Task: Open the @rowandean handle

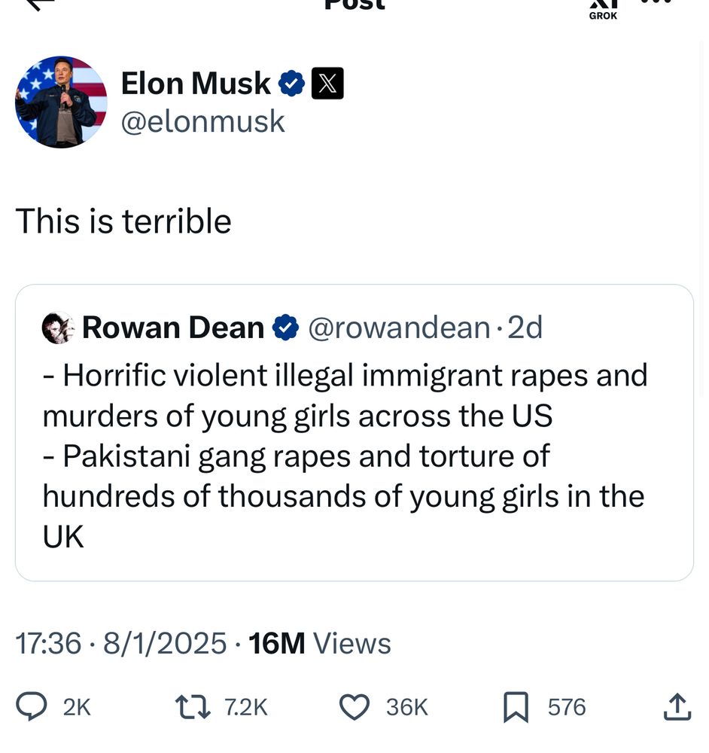Action: 399,328
